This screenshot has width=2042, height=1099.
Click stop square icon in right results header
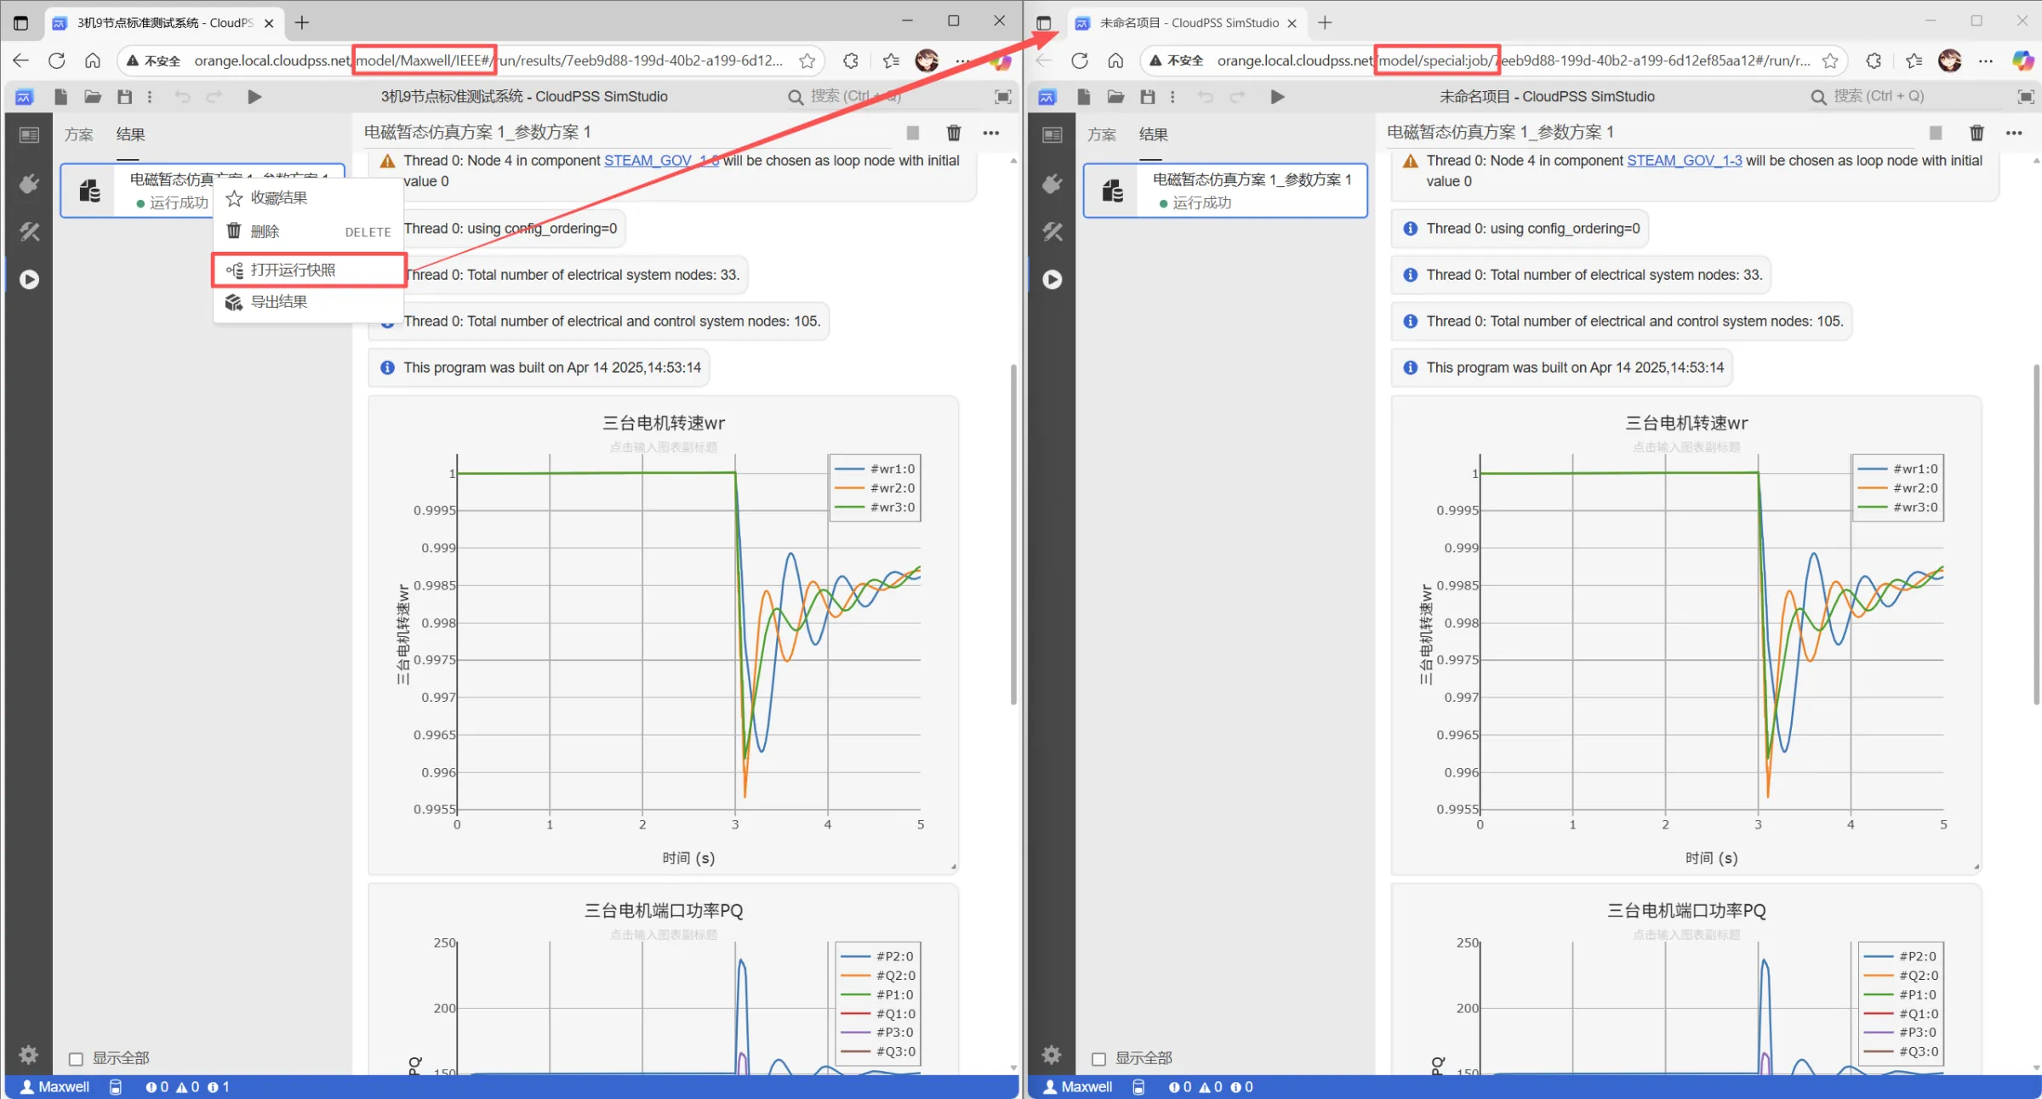click(1936, 133)
